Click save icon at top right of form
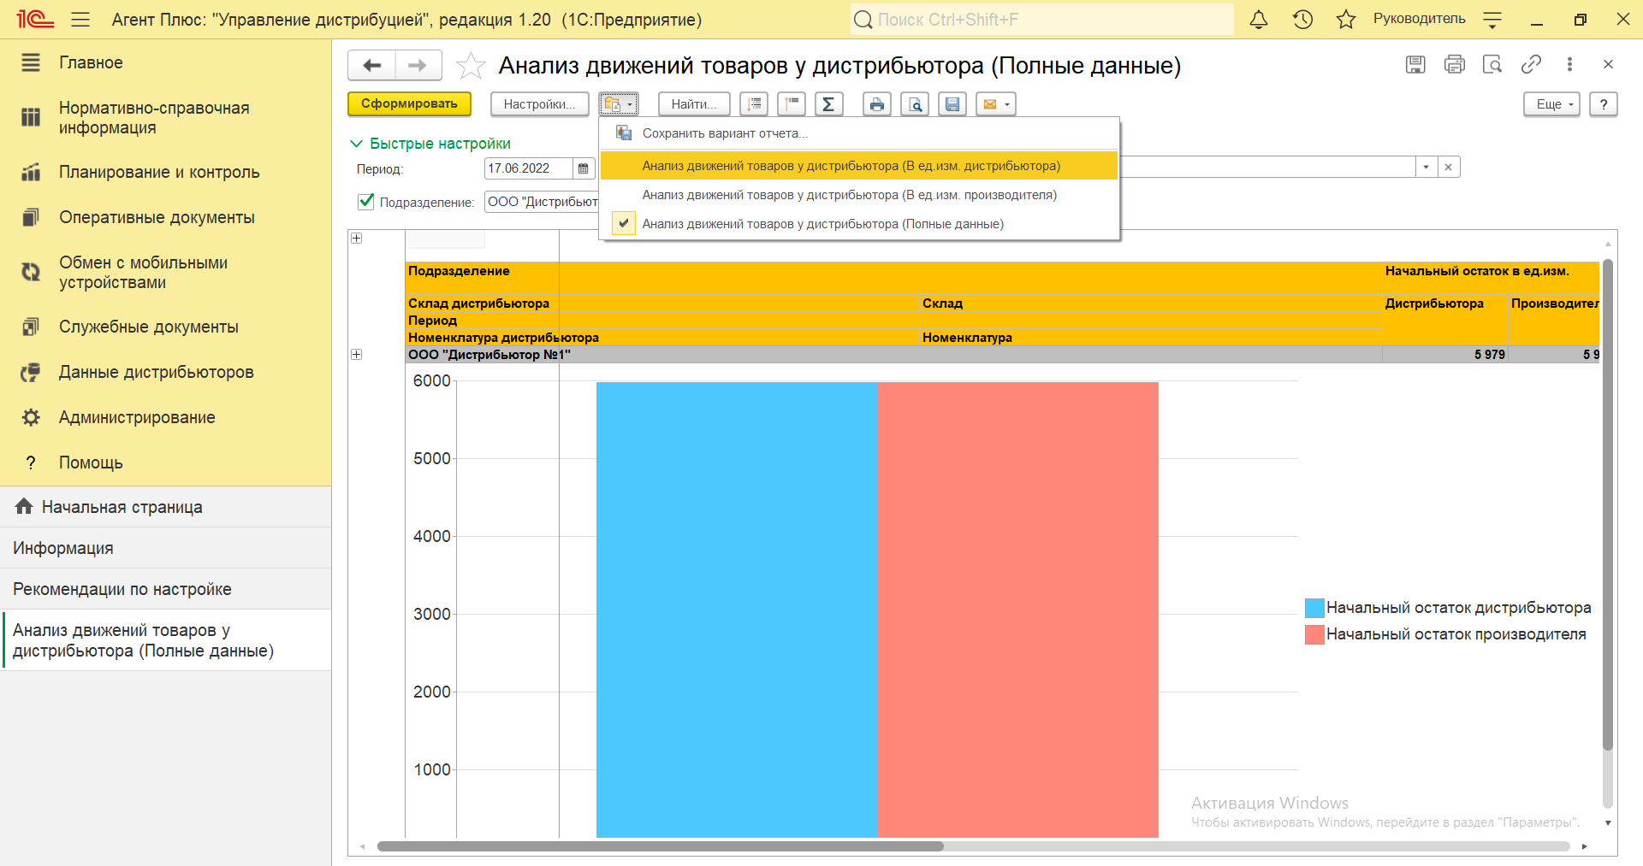This screenshot has width=1643, height=866. [x=1415, y=64]
